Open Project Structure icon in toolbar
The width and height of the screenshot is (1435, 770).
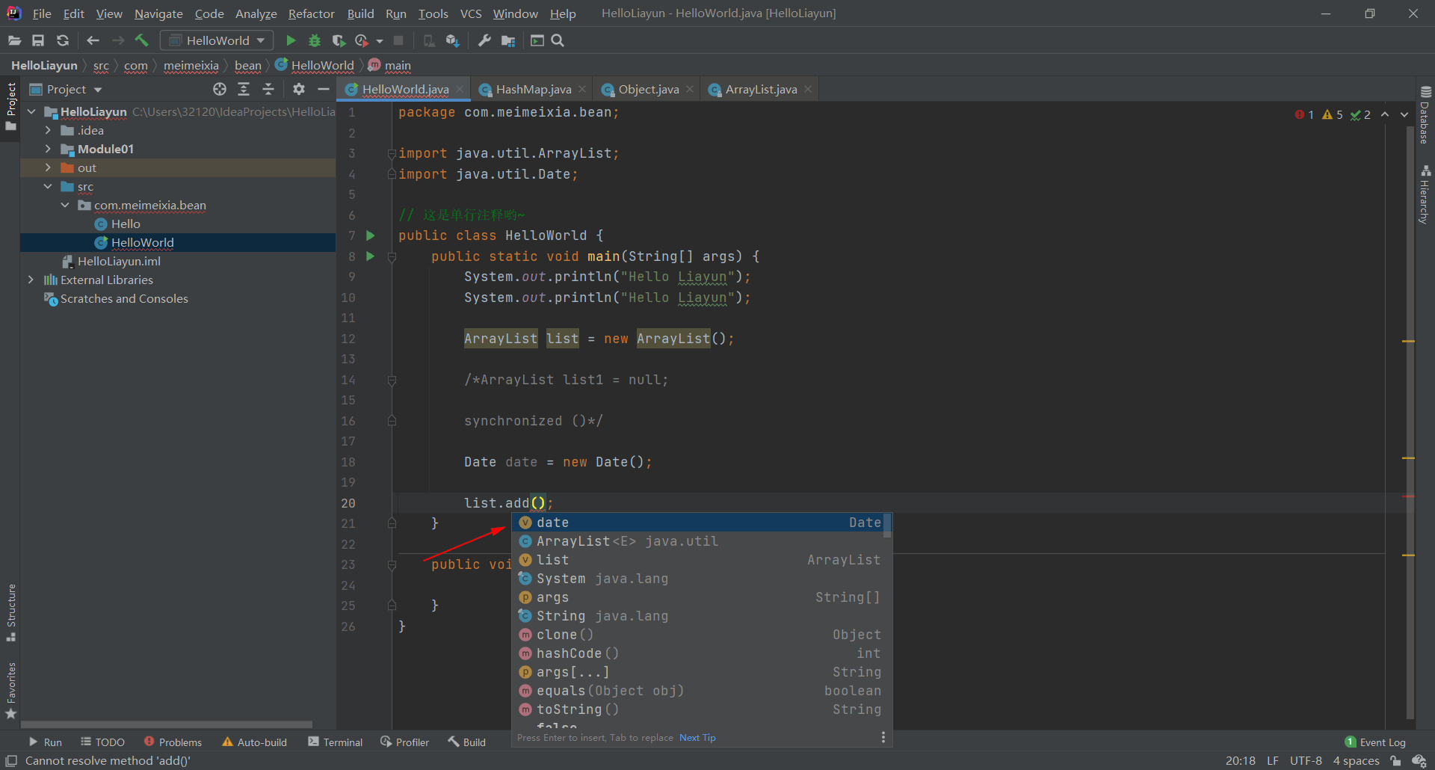click(x=508, y=40)
